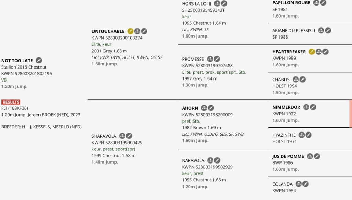Open the pedigree icon next to AHORN
The width and height of the screenshot is (352, 200).
[204, 108]
